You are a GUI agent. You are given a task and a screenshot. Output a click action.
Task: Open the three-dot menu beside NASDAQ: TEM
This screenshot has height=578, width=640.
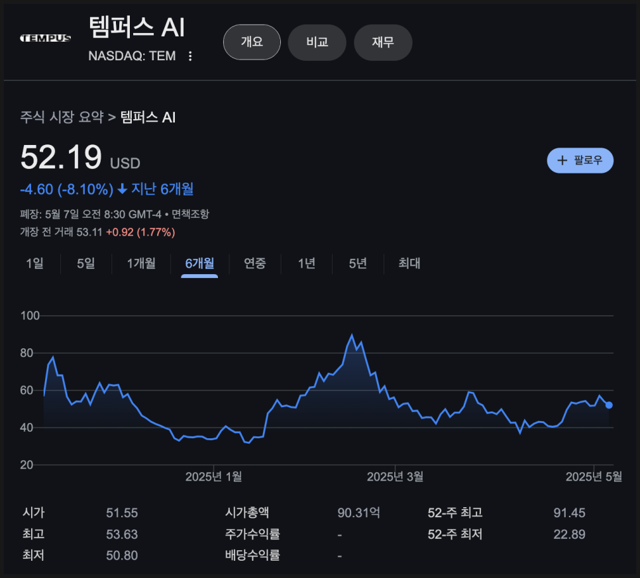[190, 56]
